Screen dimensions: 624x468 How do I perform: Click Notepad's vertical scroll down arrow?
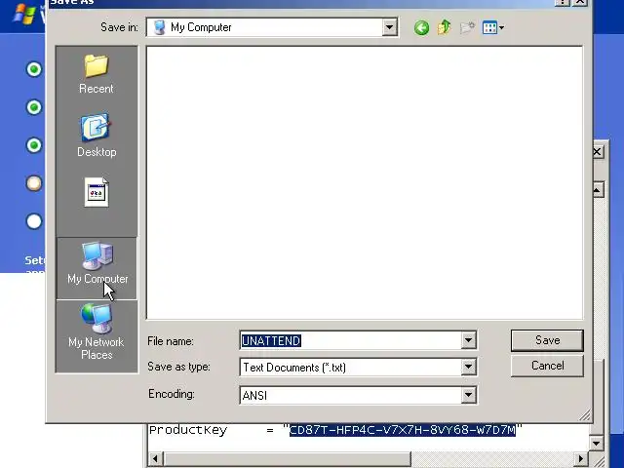(x=596, y=443)
